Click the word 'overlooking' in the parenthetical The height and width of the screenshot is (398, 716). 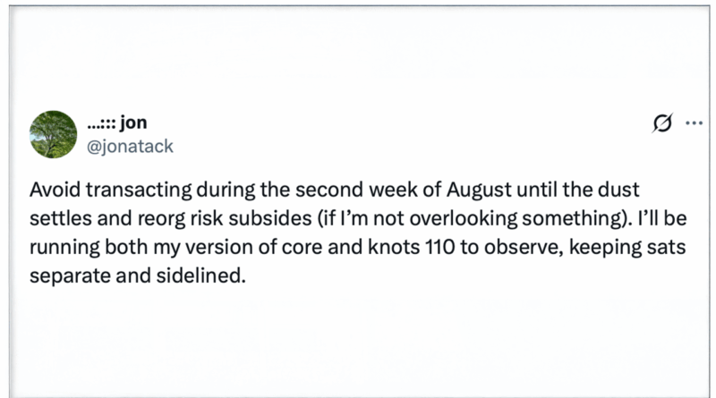pos(463,219)
